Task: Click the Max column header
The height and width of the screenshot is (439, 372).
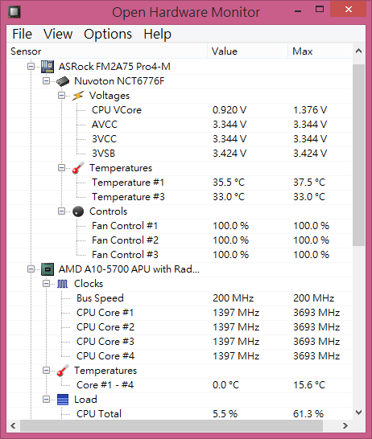Action: point(320,51)
